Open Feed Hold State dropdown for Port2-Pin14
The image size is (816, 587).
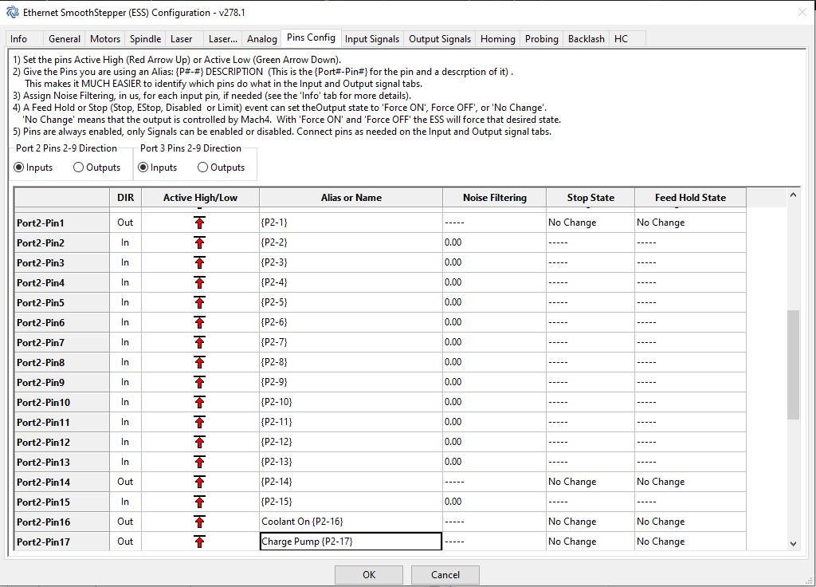click(690, 482)
